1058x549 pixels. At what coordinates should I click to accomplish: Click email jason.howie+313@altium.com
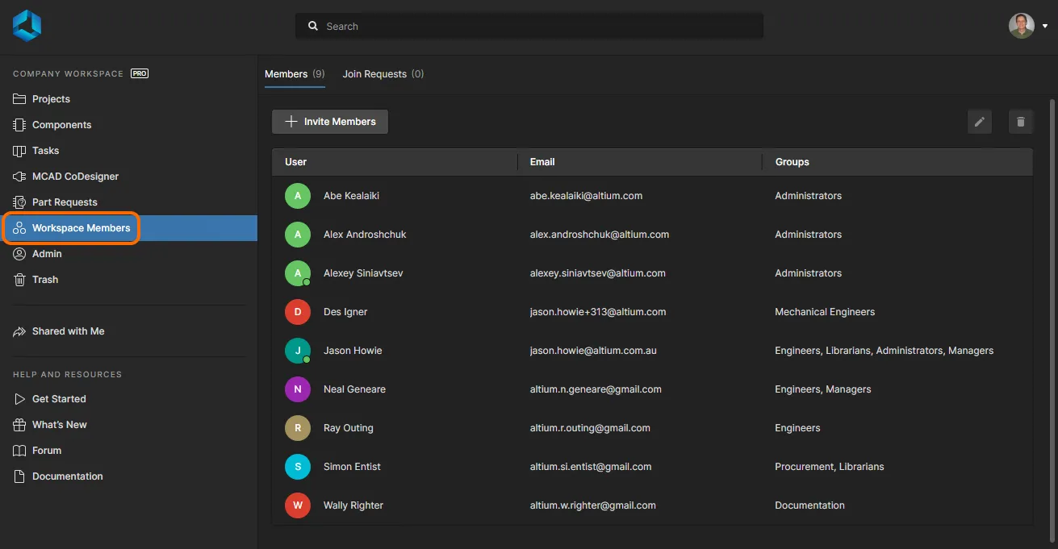pos(598,312)
